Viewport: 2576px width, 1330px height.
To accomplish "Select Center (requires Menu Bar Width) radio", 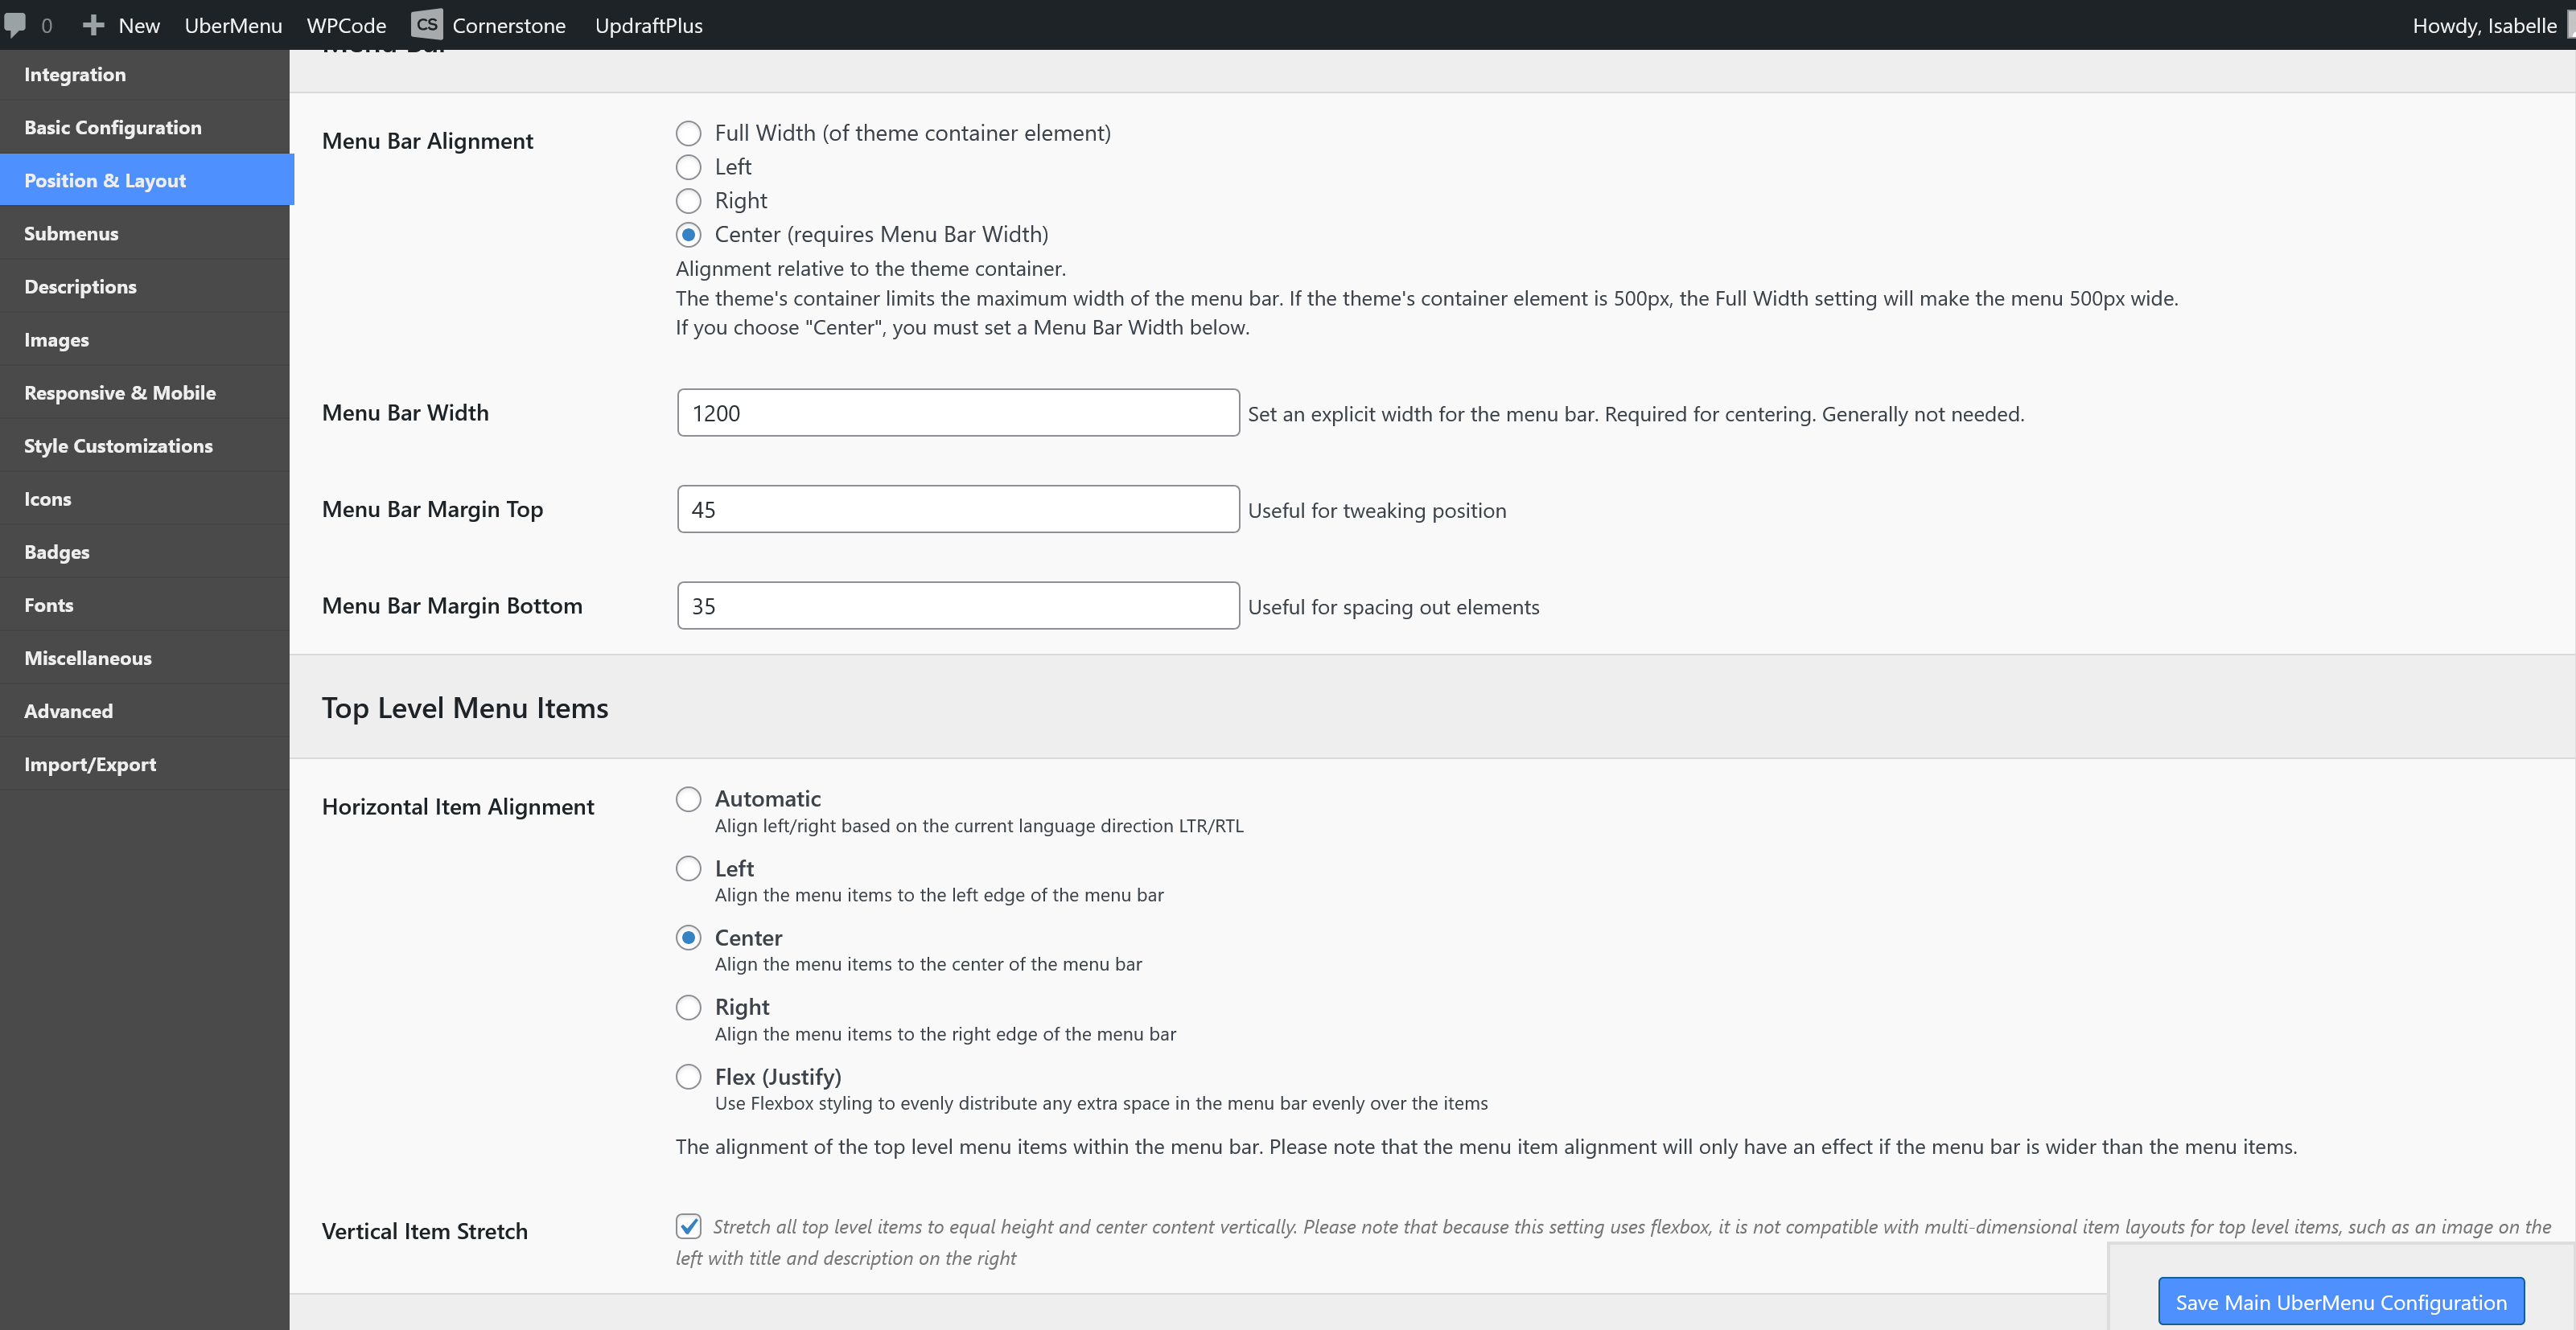I will coord(688,235).
